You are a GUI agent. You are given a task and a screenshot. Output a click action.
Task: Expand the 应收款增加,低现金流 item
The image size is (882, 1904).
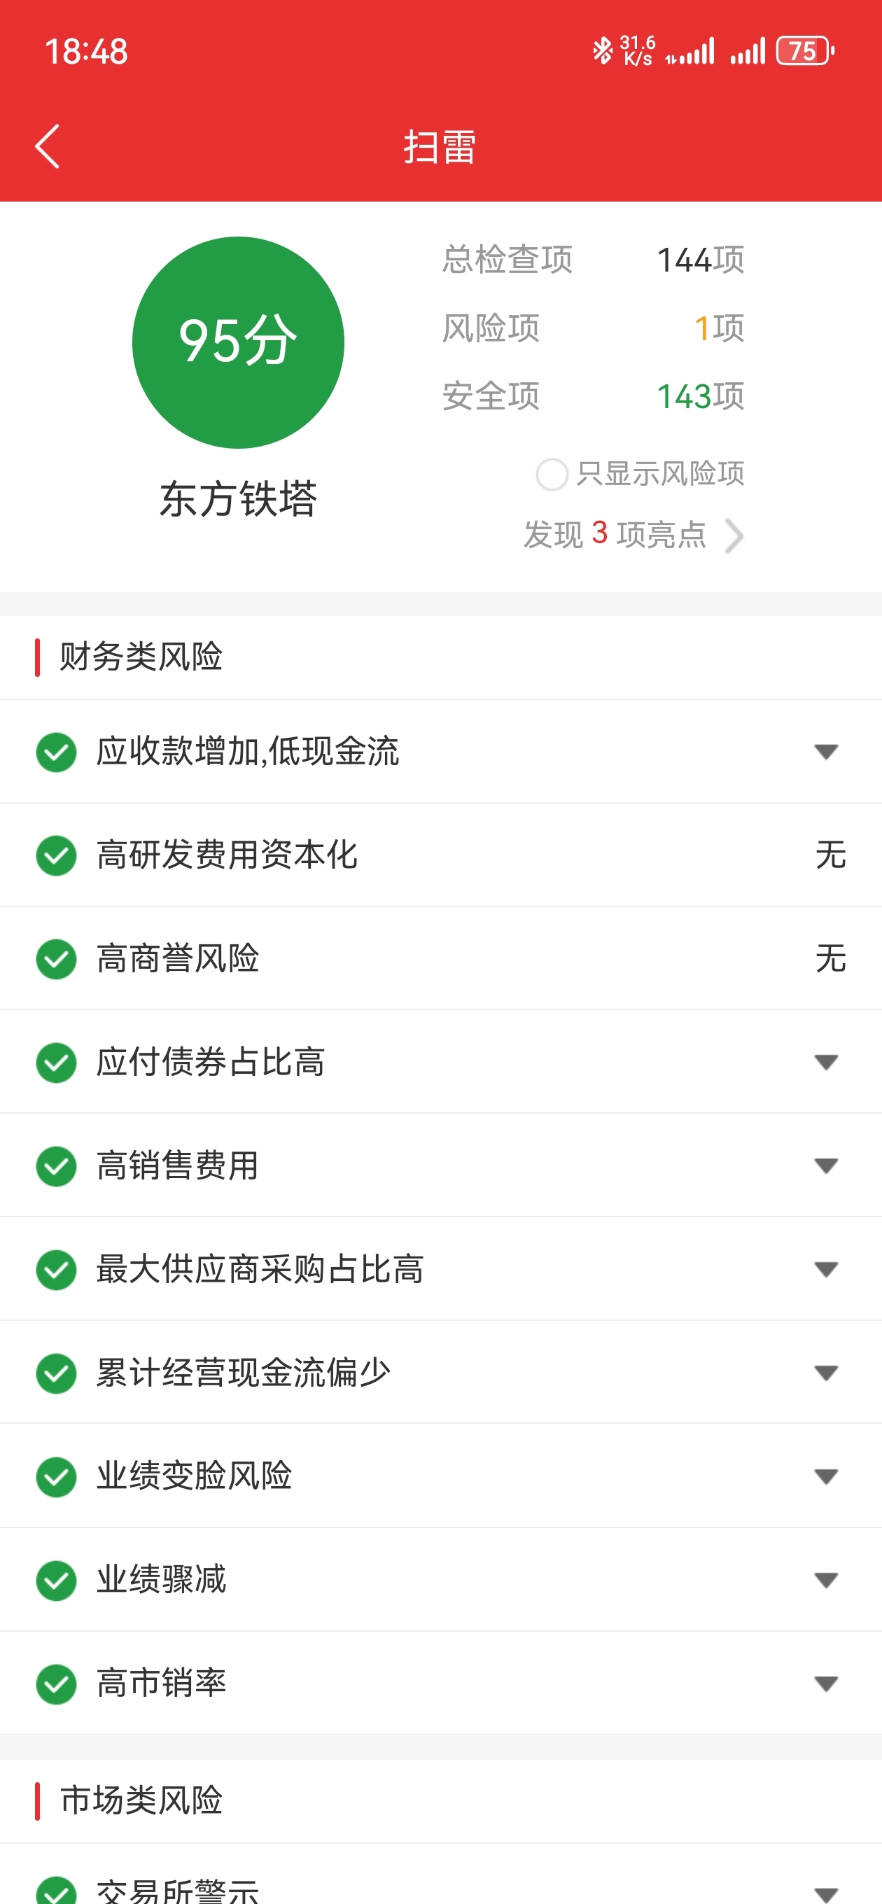pos(826,752)
